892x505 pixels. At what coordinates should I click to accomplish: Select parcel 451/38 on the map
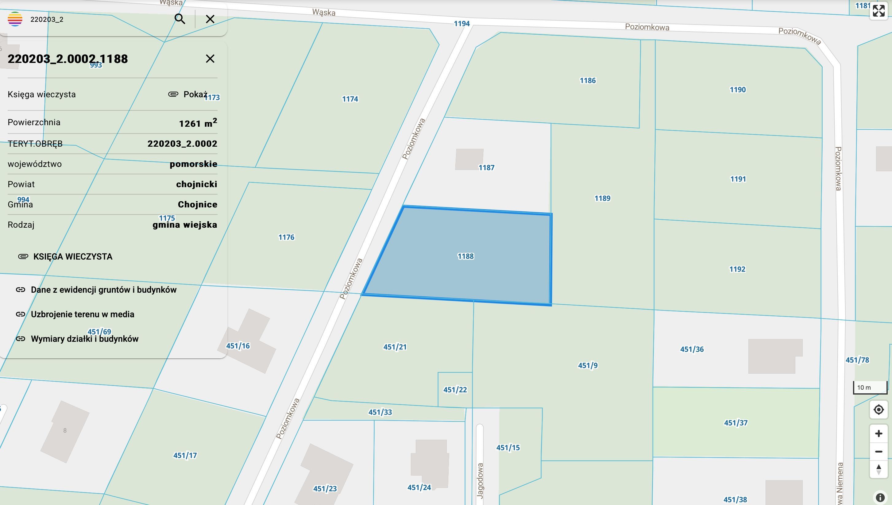tap(735, 500)
